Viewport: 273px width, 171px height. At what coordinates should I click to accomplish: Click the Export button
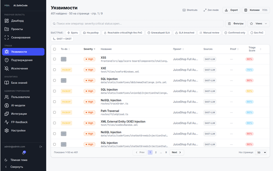pos(231,10)
